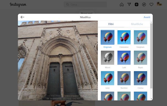This screenshot has width=167, height=106.
Task: Click the Instagram logo
Action: point(18,5)
